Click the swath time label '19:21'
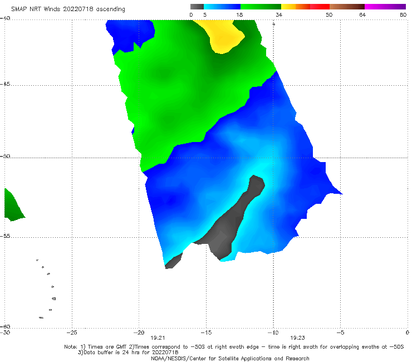This screenshot has width=412, height=362. coord(158,338)
